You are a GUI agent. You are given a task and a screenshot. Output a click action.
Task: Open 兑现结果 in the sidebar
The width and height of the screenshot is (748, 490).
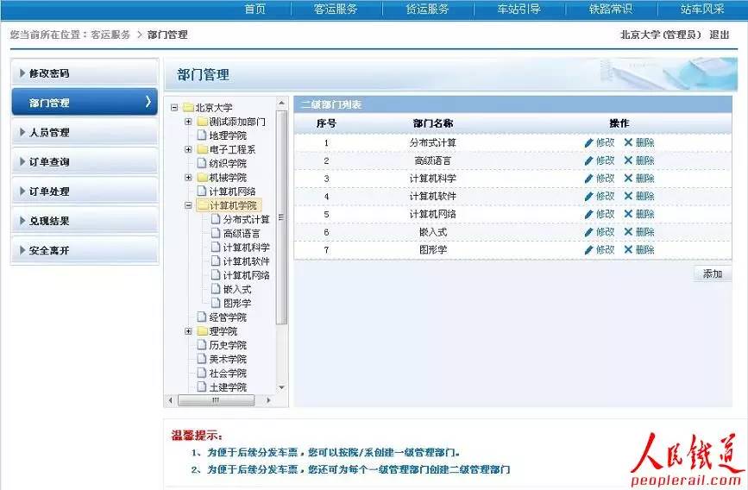tap(85, 221)
